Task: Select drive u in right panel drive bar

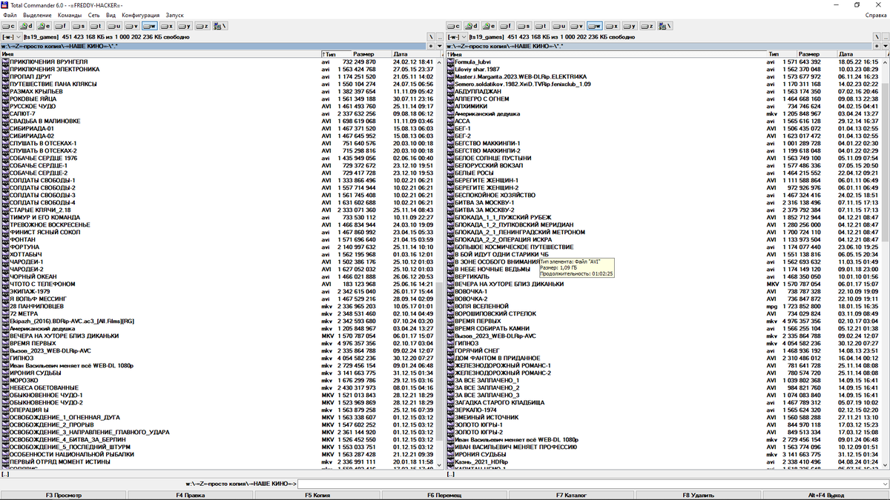Action: [559, 26]
